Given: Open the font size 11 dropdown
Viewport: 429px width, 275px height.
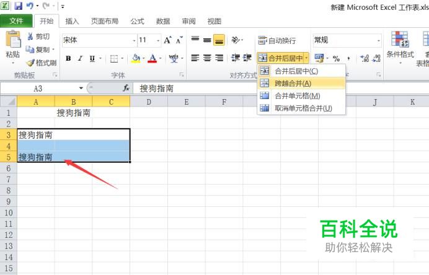Looking at the screenshot, I should pos(158,40).
